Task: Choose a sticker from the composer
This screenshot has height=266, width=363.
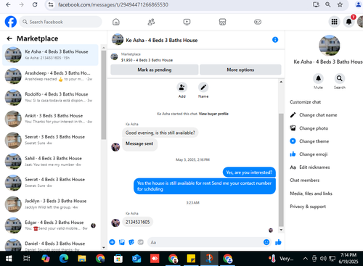Action: coord(131,242)
